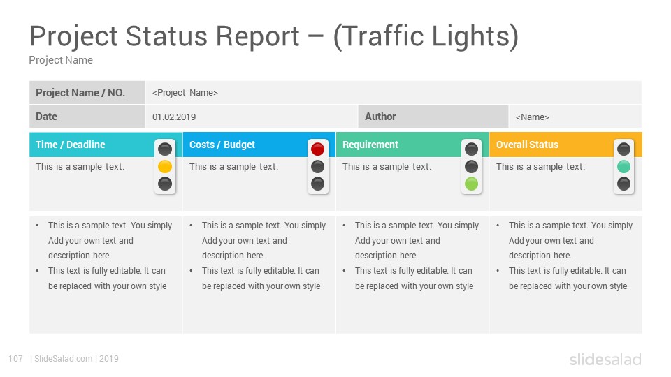Click the yellow light in Time / Deadline traffic light
The height and width of the screenshot is (377, 671).
(165, 167)
